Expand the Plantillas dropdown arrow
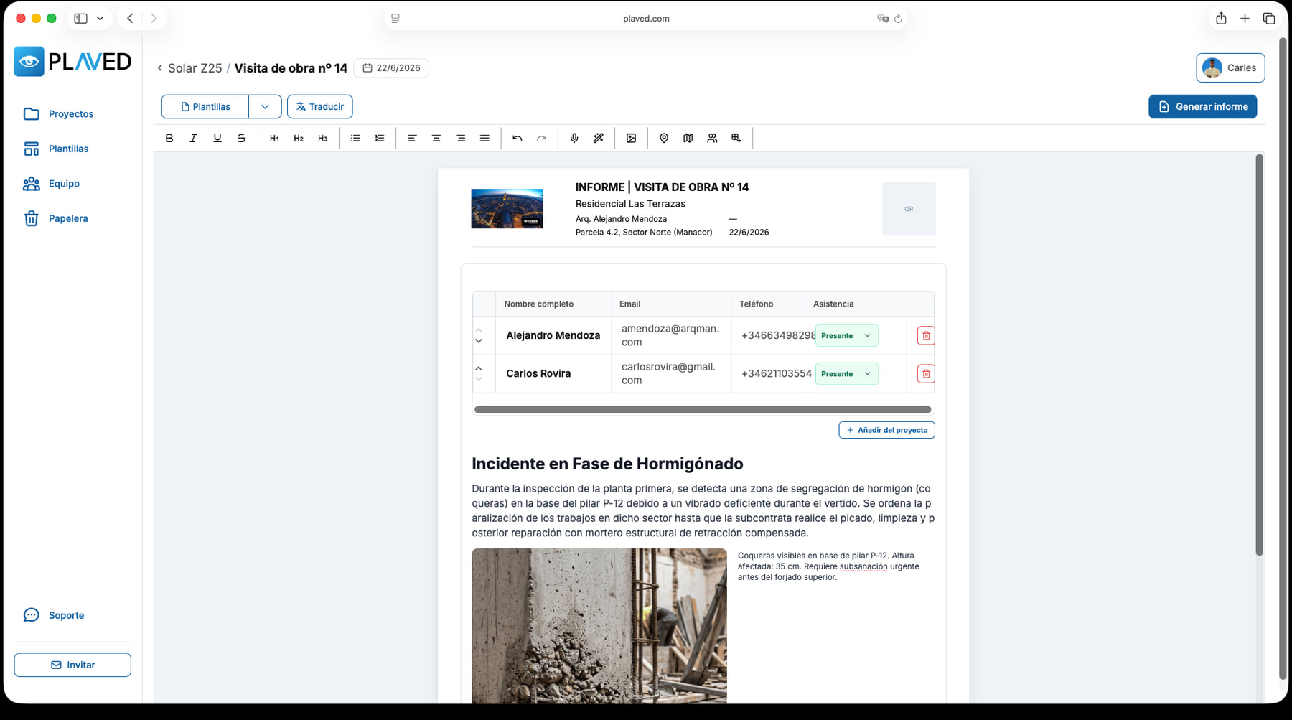The height and width of the screenshot is (720, 1292). point(265,106)
